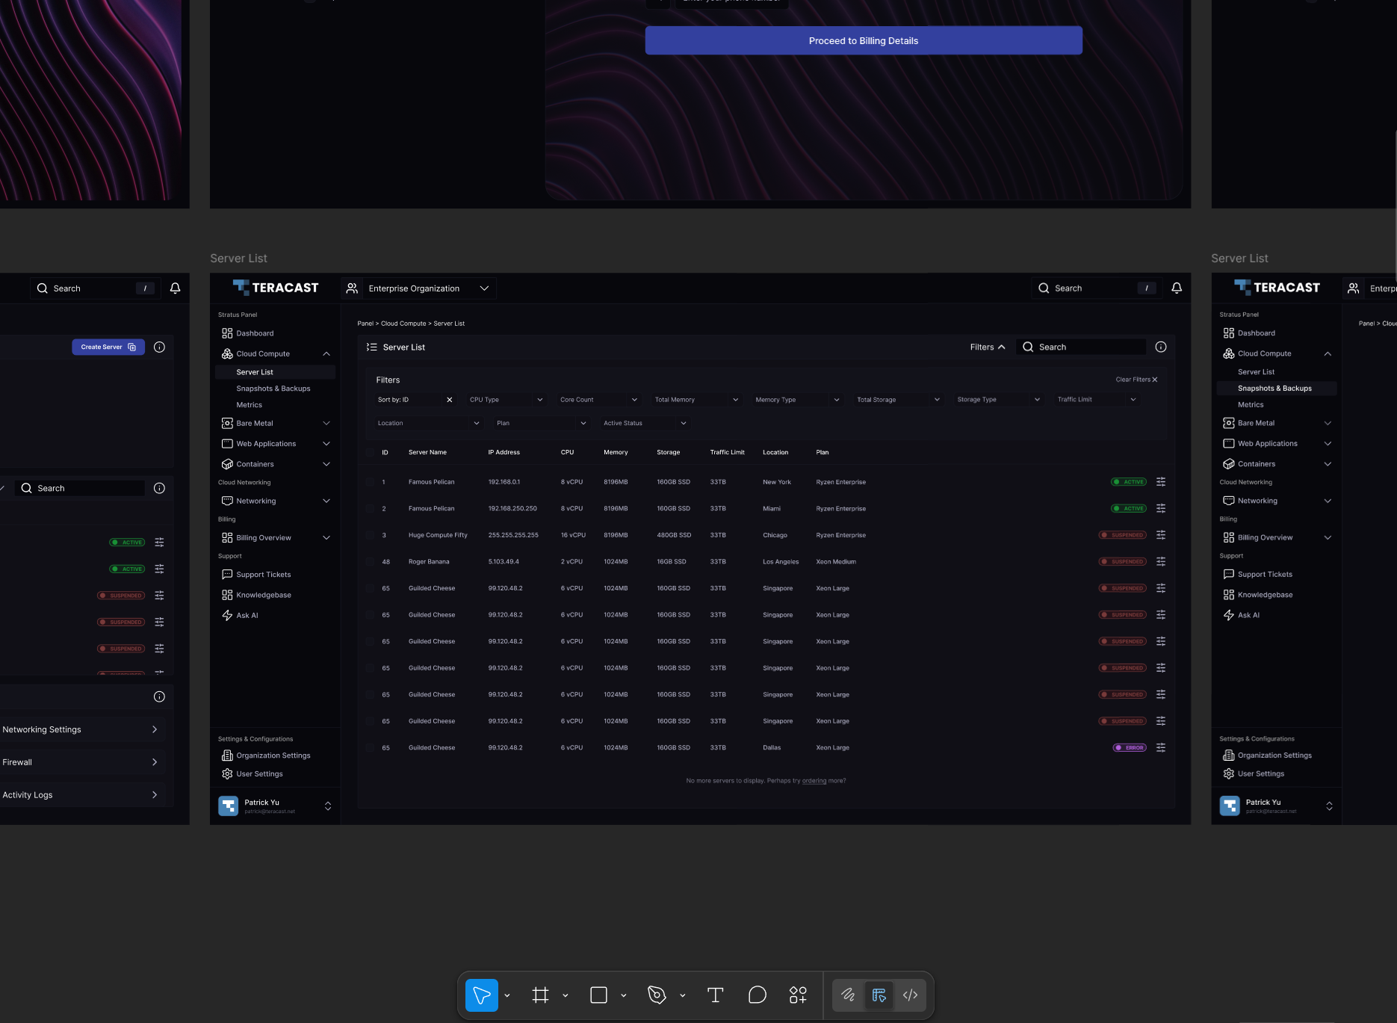Open the Actions tool in the toolbar

point(798,995)
